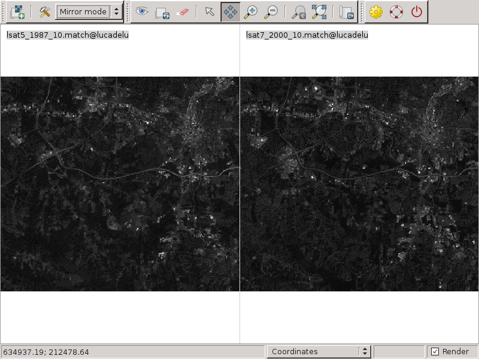Click the zoom to previous extent icon

[298, 11]
